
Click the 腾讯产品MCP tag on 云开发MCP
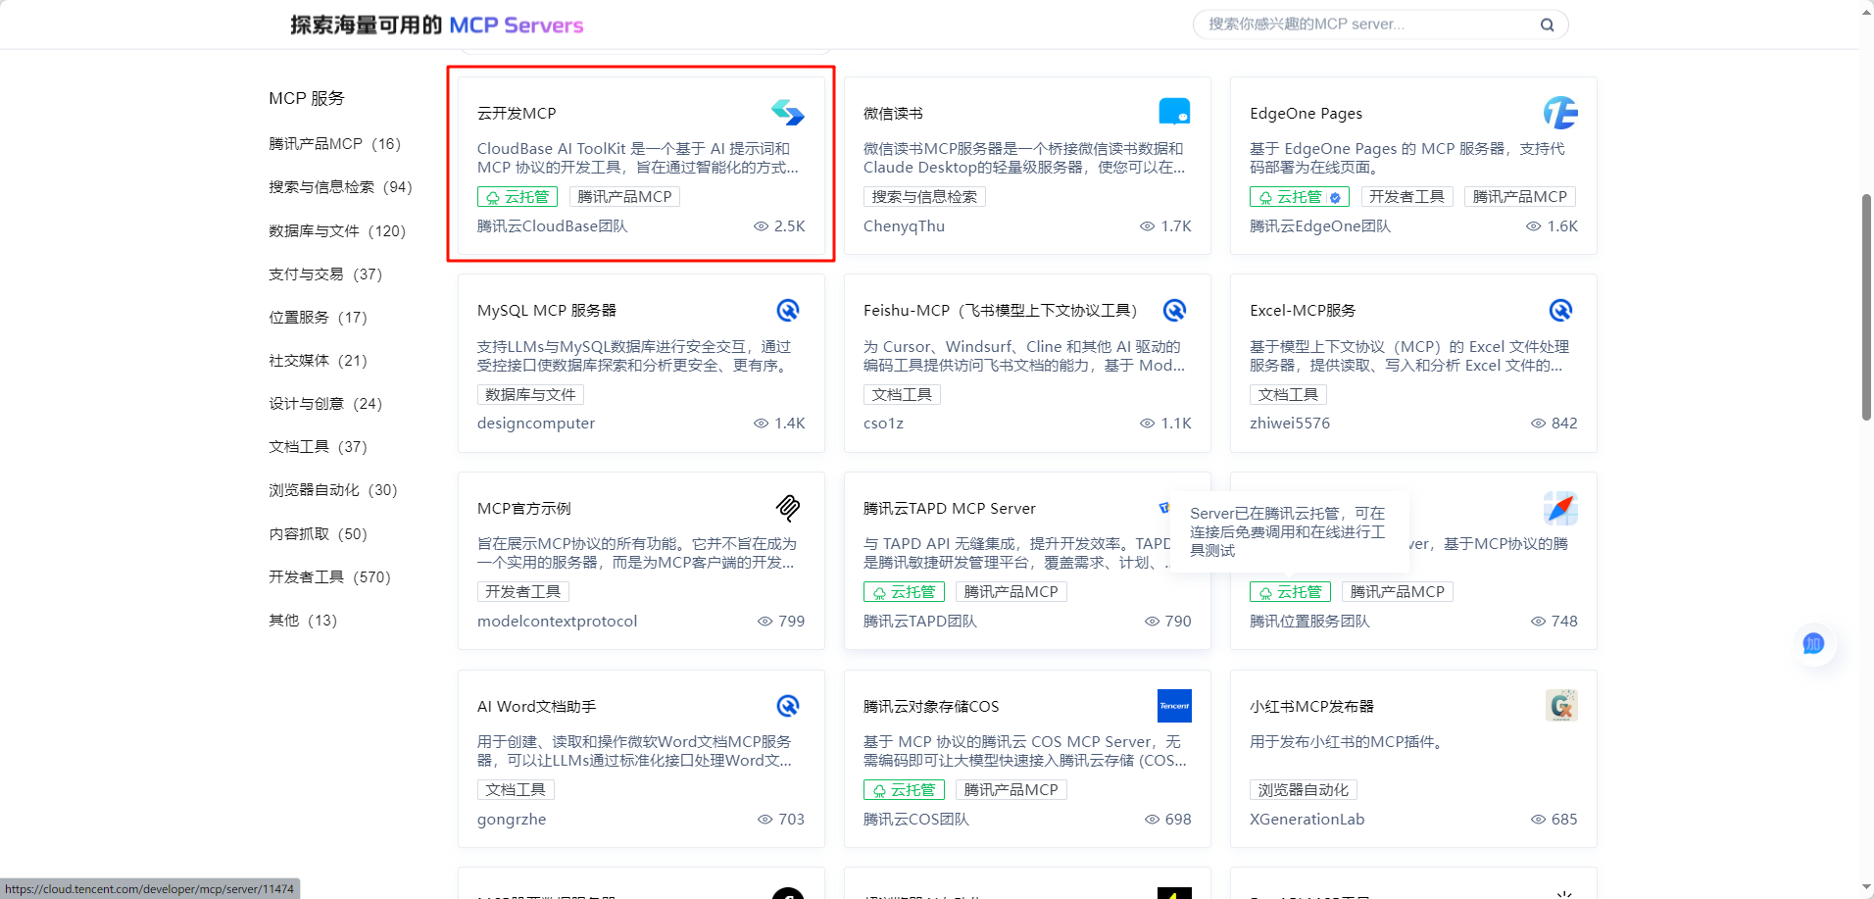[624, 197]
